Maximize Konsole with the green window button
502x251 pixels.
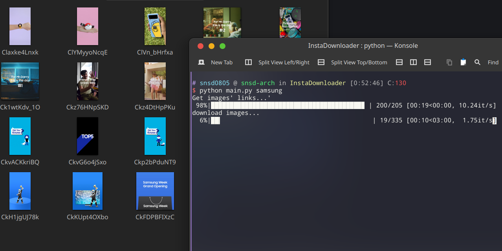pyautogui.click(x=222, y=46)
